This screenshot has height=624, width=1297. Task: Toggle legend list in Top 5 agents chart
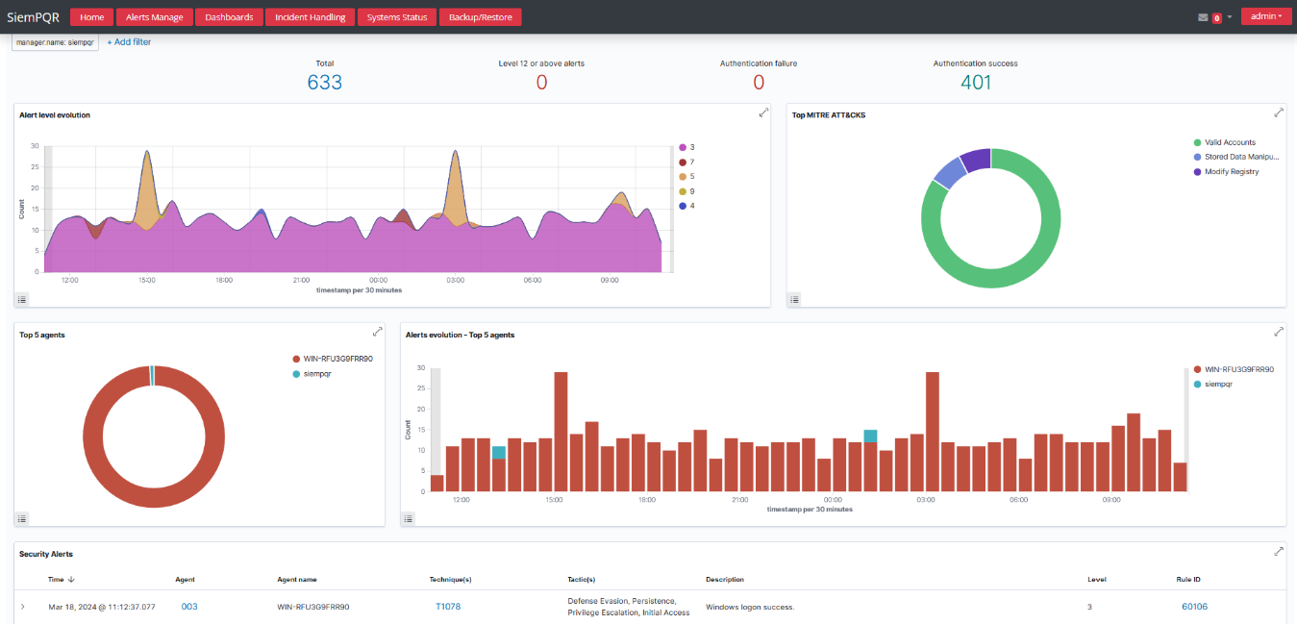22,518
